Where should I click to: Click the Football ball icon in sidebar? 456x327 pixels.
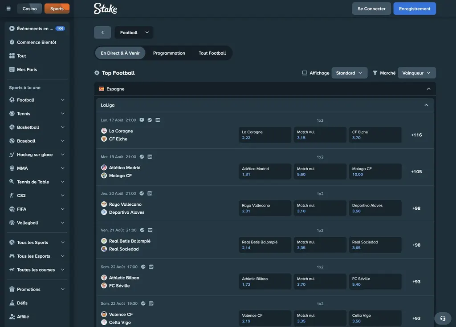[x=12, y=100]
